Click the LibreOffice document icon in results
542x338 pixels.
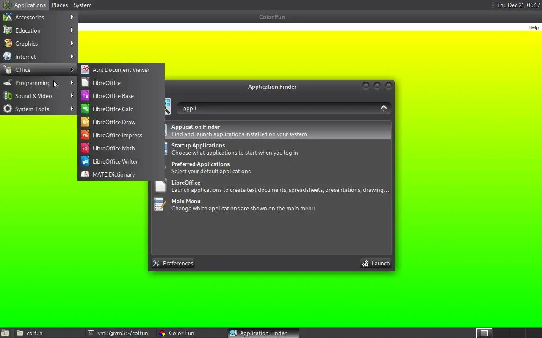pyautogui.click(x=160, y=186)
